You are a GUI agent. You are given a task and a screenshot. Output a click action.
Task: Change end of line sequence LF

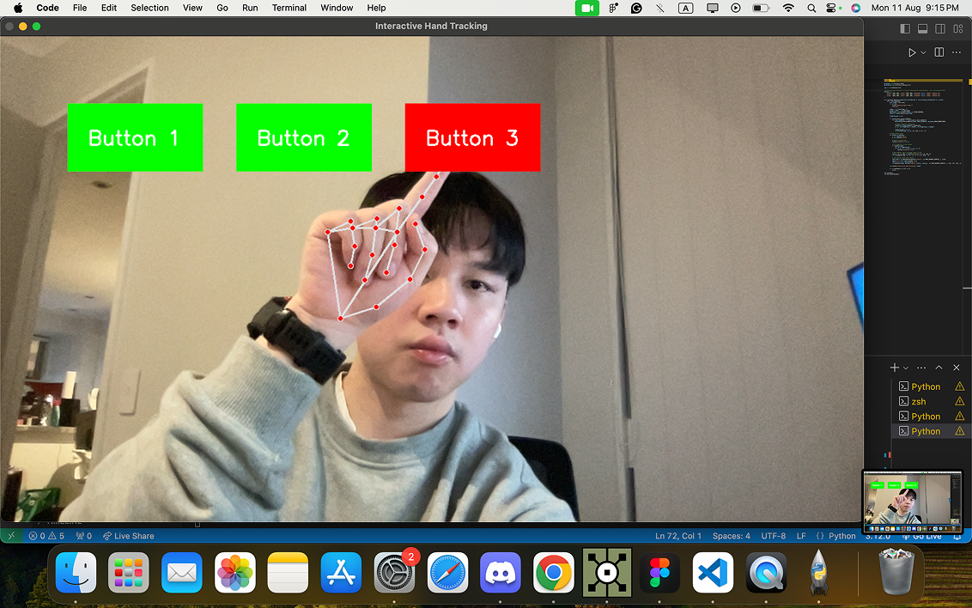(x=801, y=536)
